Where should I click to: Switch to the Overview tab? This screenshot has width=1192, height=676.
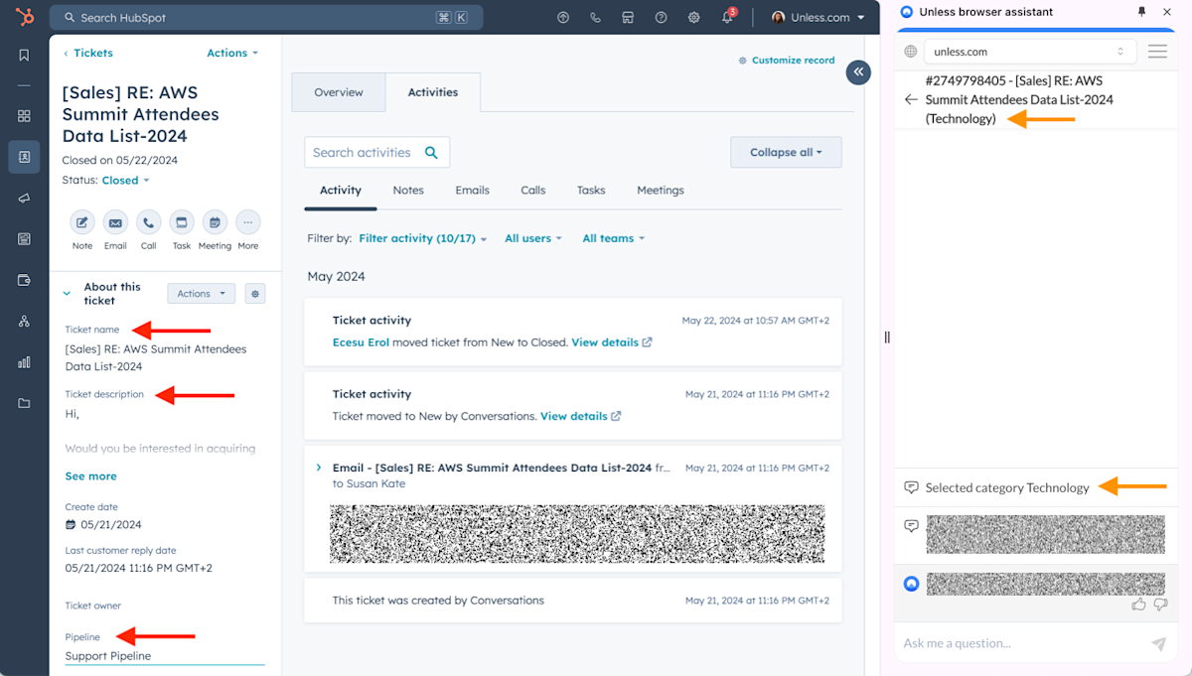pyautogui.click(x=339, y=91)
